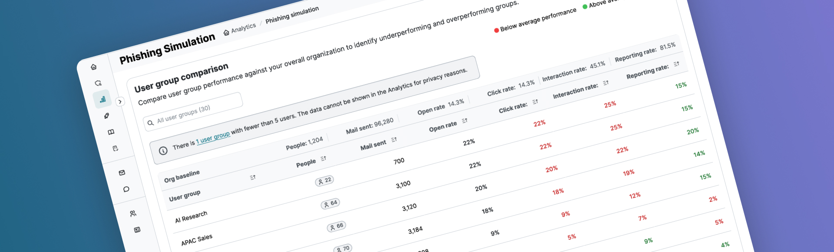Click the envelope mail icon in sidebar
The width and height of the screenshot is (834, 252).
pos(122,173)
